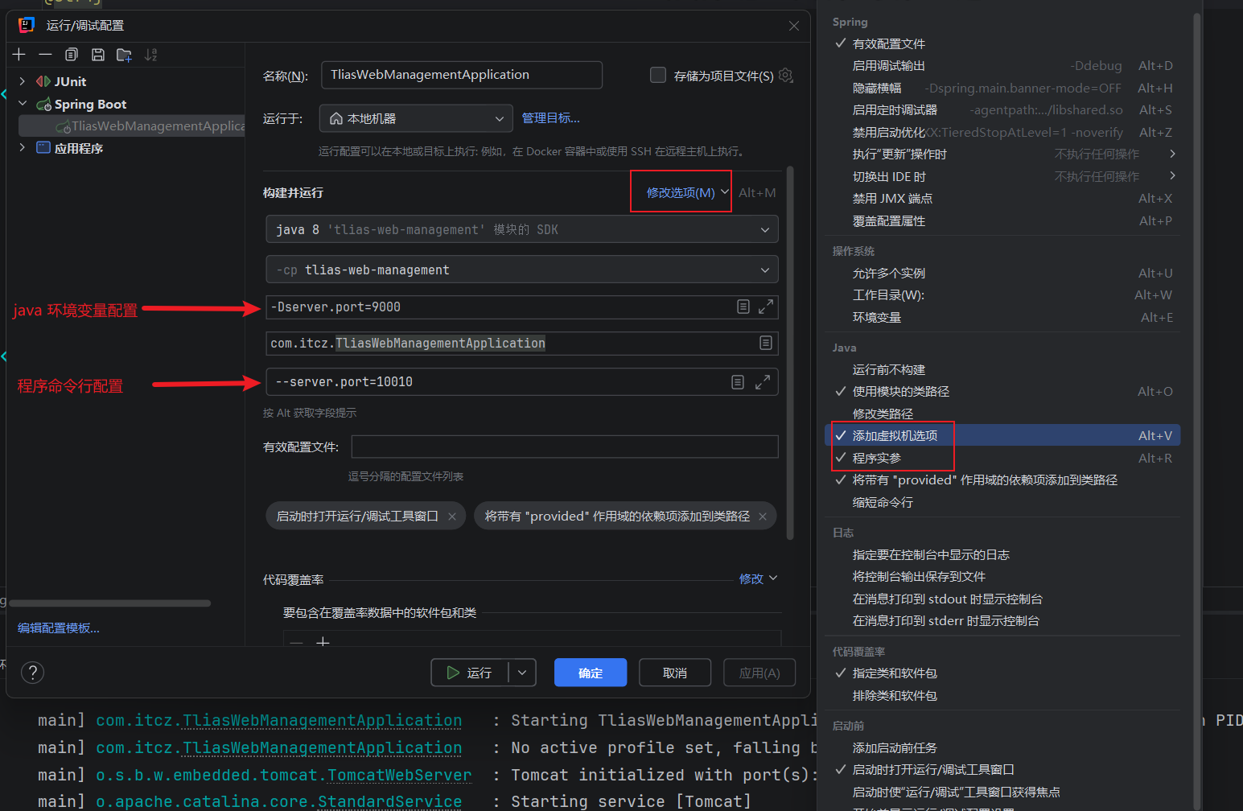Open the java 8 SDK dropdown
The height and width of the screenshot is (811, 1243).
[521, 229]
